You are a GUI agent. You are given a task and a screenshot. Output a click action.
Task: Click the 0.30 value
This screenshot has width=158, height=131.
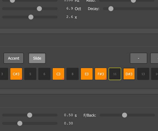click(69, 123)
